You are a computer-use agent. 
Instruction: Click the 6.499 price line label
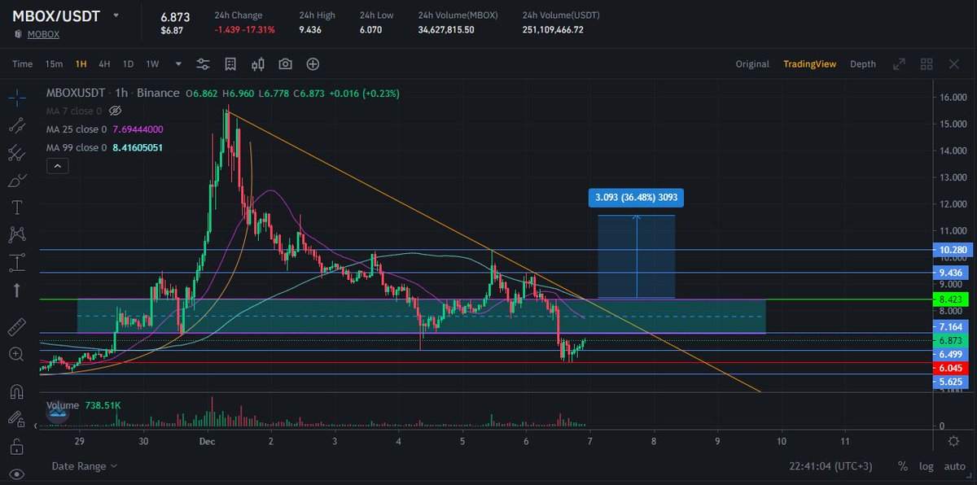coord(952,354)
